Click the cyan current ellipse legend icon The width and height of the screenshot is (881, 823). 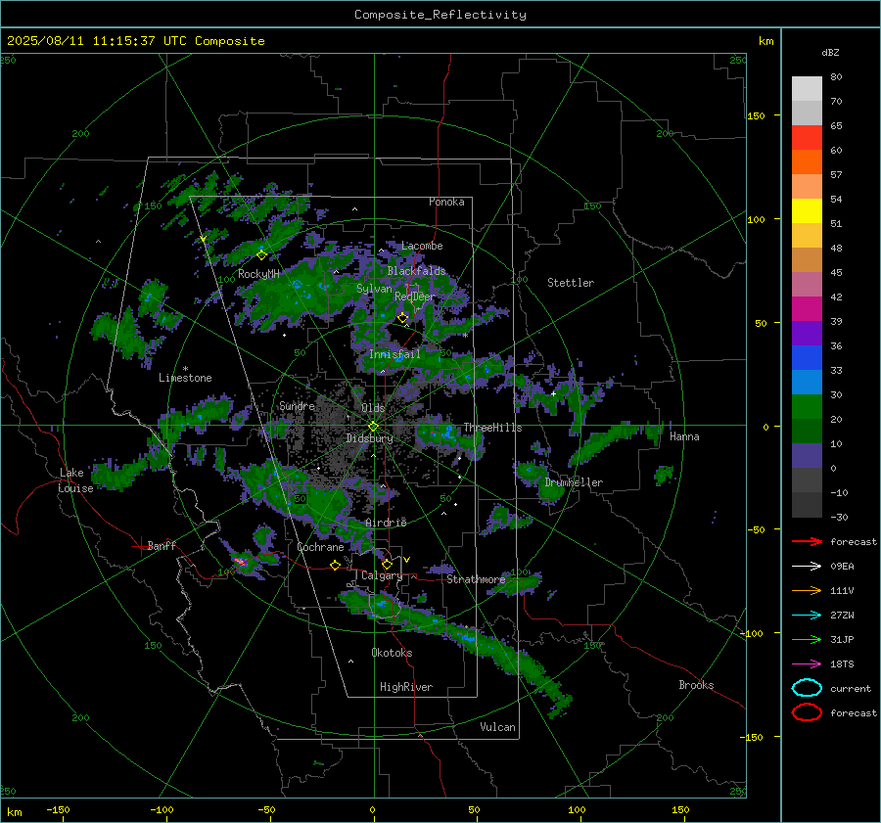coord(807,688)
